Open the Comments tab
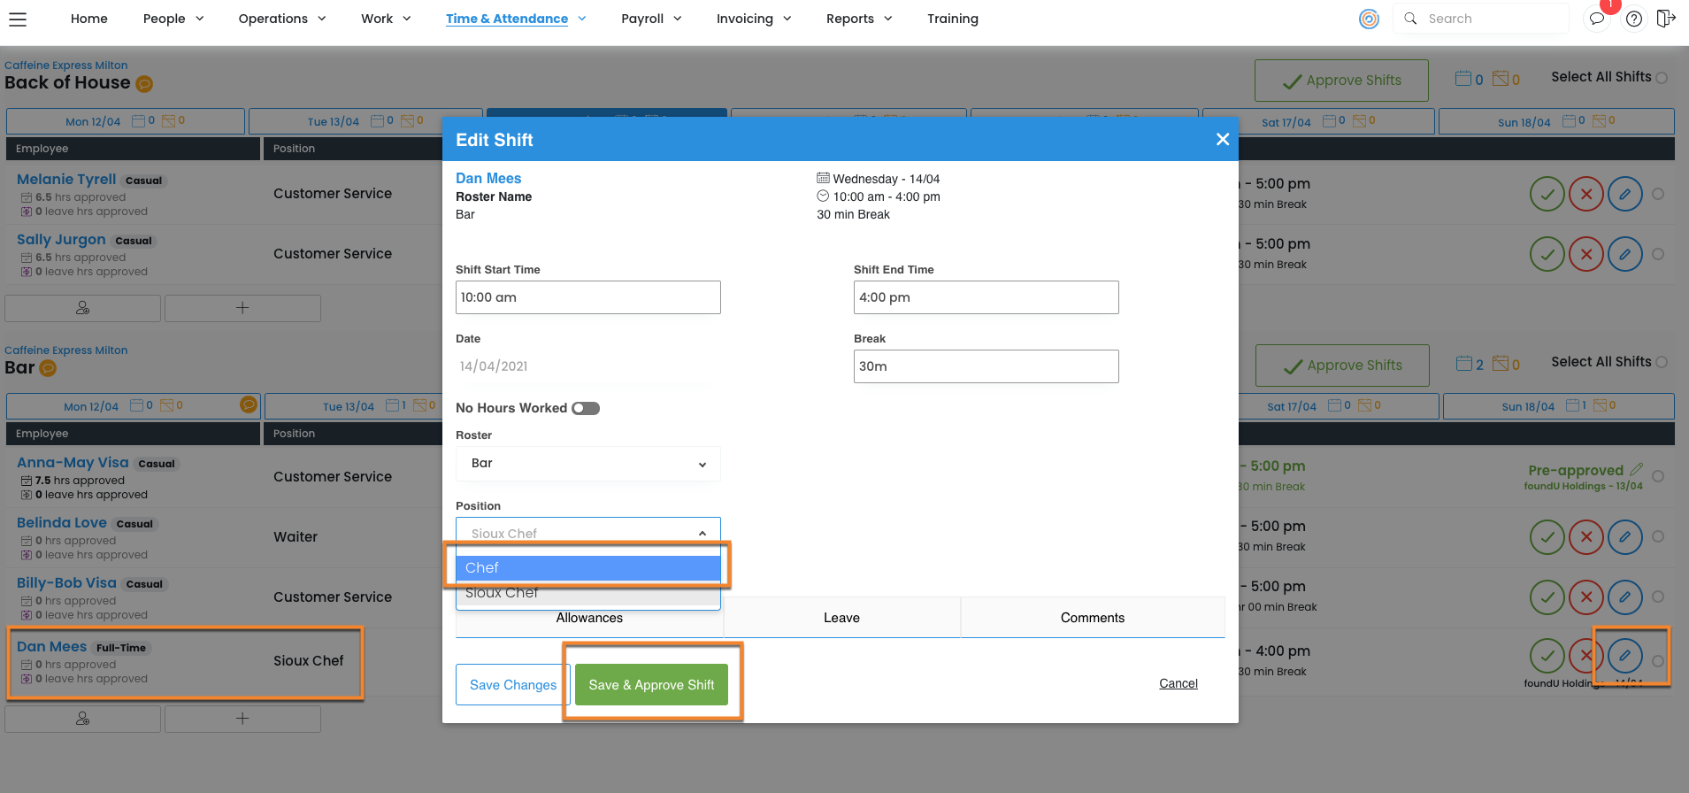 pos(1092,618)
